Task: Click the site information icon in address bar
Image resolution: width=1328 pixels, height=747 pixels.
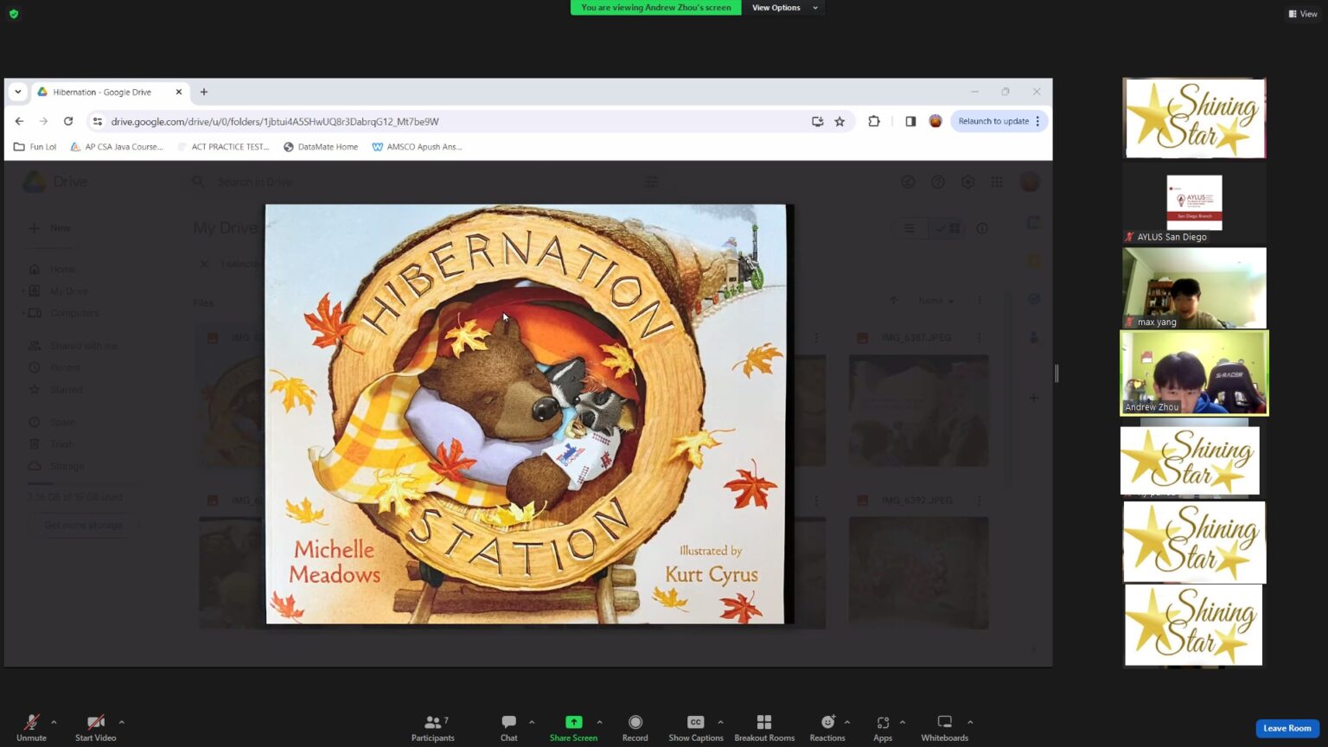Action: pos(98,121)
